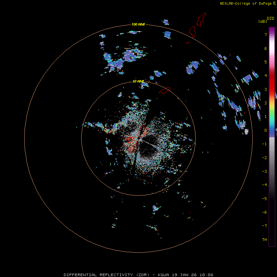Click the 10:08 time stamp in the caption
This screenshot has height=277, width=277.
point(206,275)
